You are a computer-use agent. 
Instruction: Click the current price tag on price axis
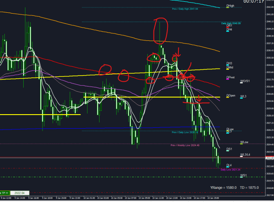point(270,158)
